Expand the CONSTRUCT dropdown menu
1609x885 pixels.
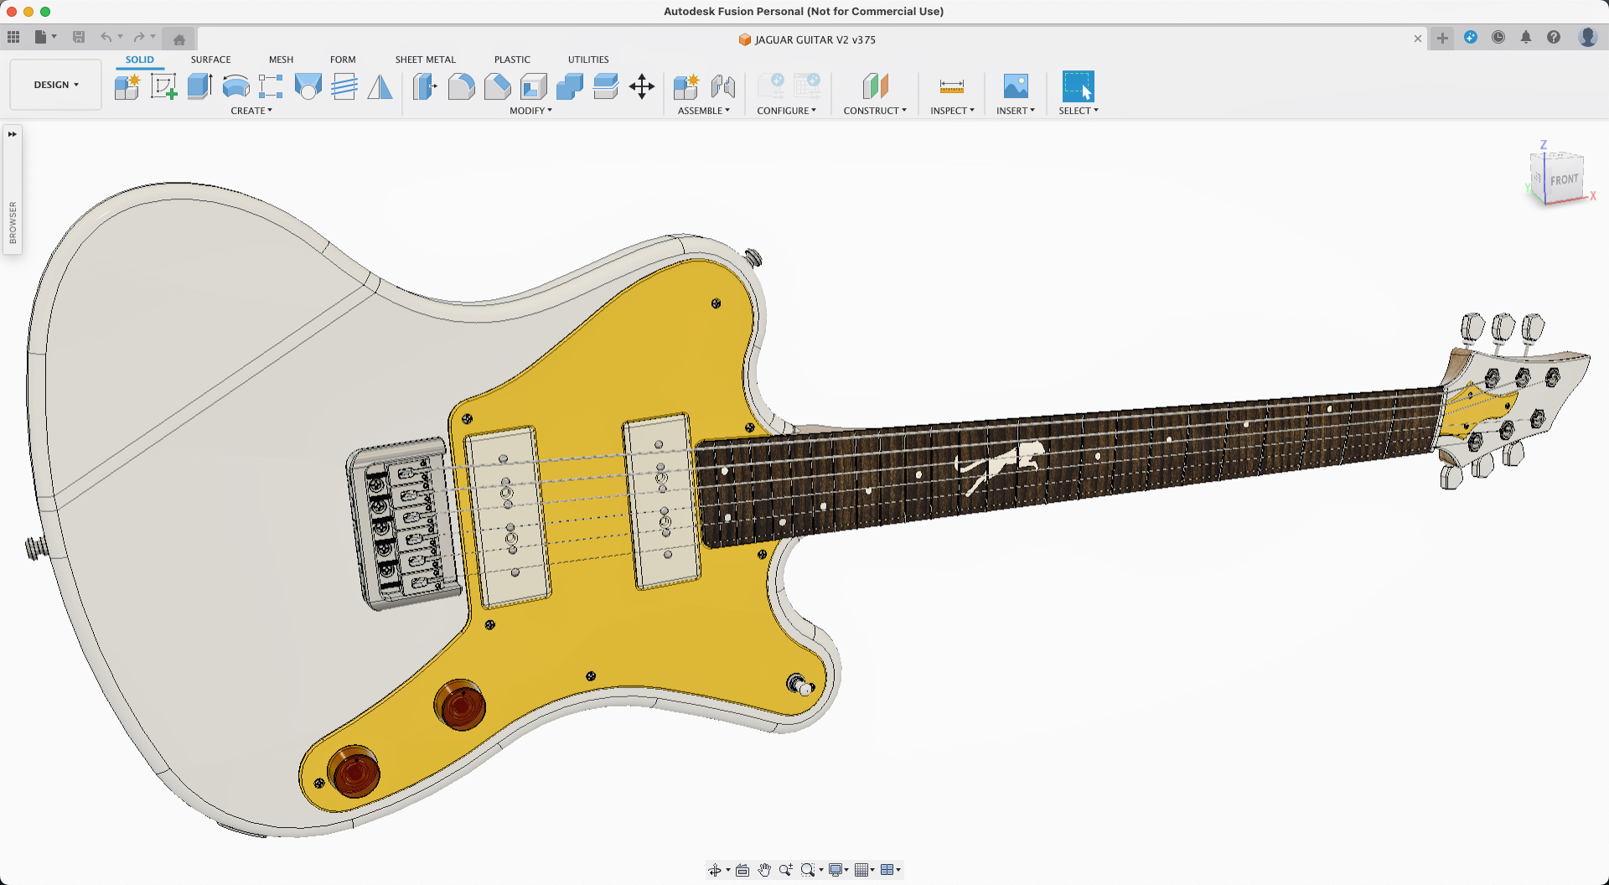tap(874, 111)
